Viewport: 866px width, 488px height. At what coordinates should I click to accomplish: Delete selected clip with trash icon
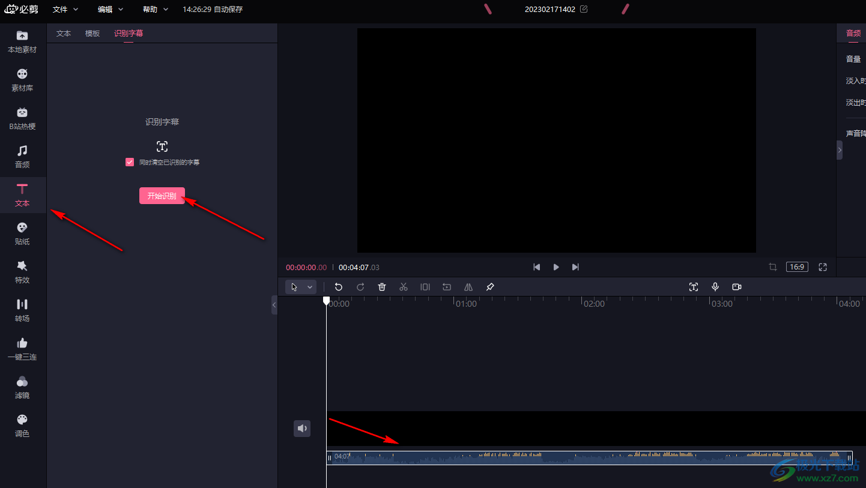382,287
